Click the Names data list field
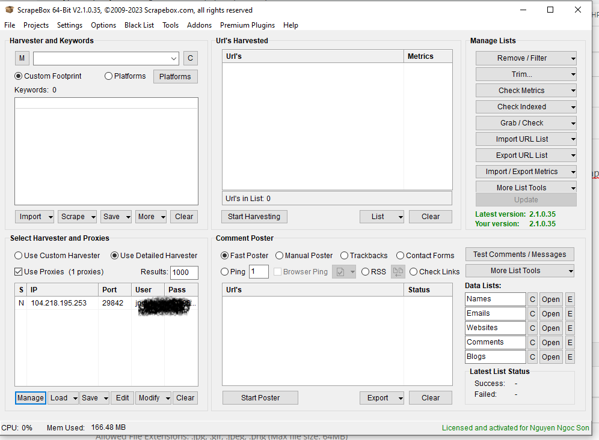 [496, 300]
